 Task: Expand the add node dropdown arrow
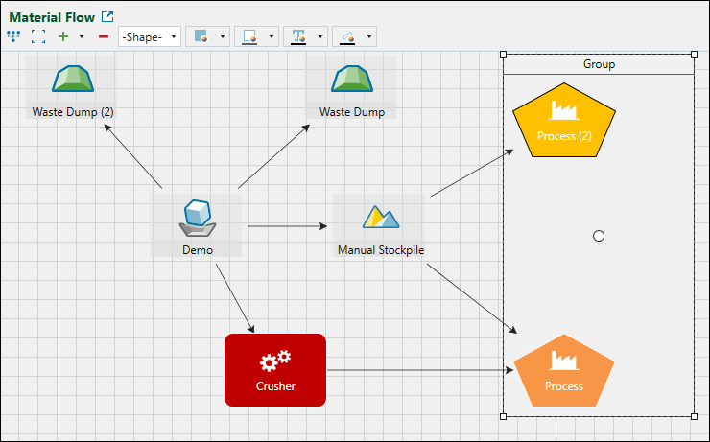(82, 36)
